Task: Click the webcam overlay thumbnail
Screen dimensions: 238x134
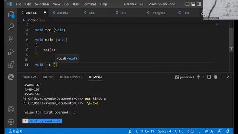Action: [x=221, y=10]
